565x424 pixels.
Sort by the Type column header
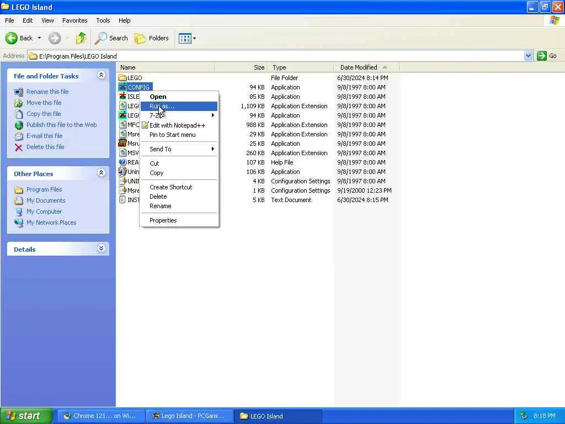click(301, 67)
